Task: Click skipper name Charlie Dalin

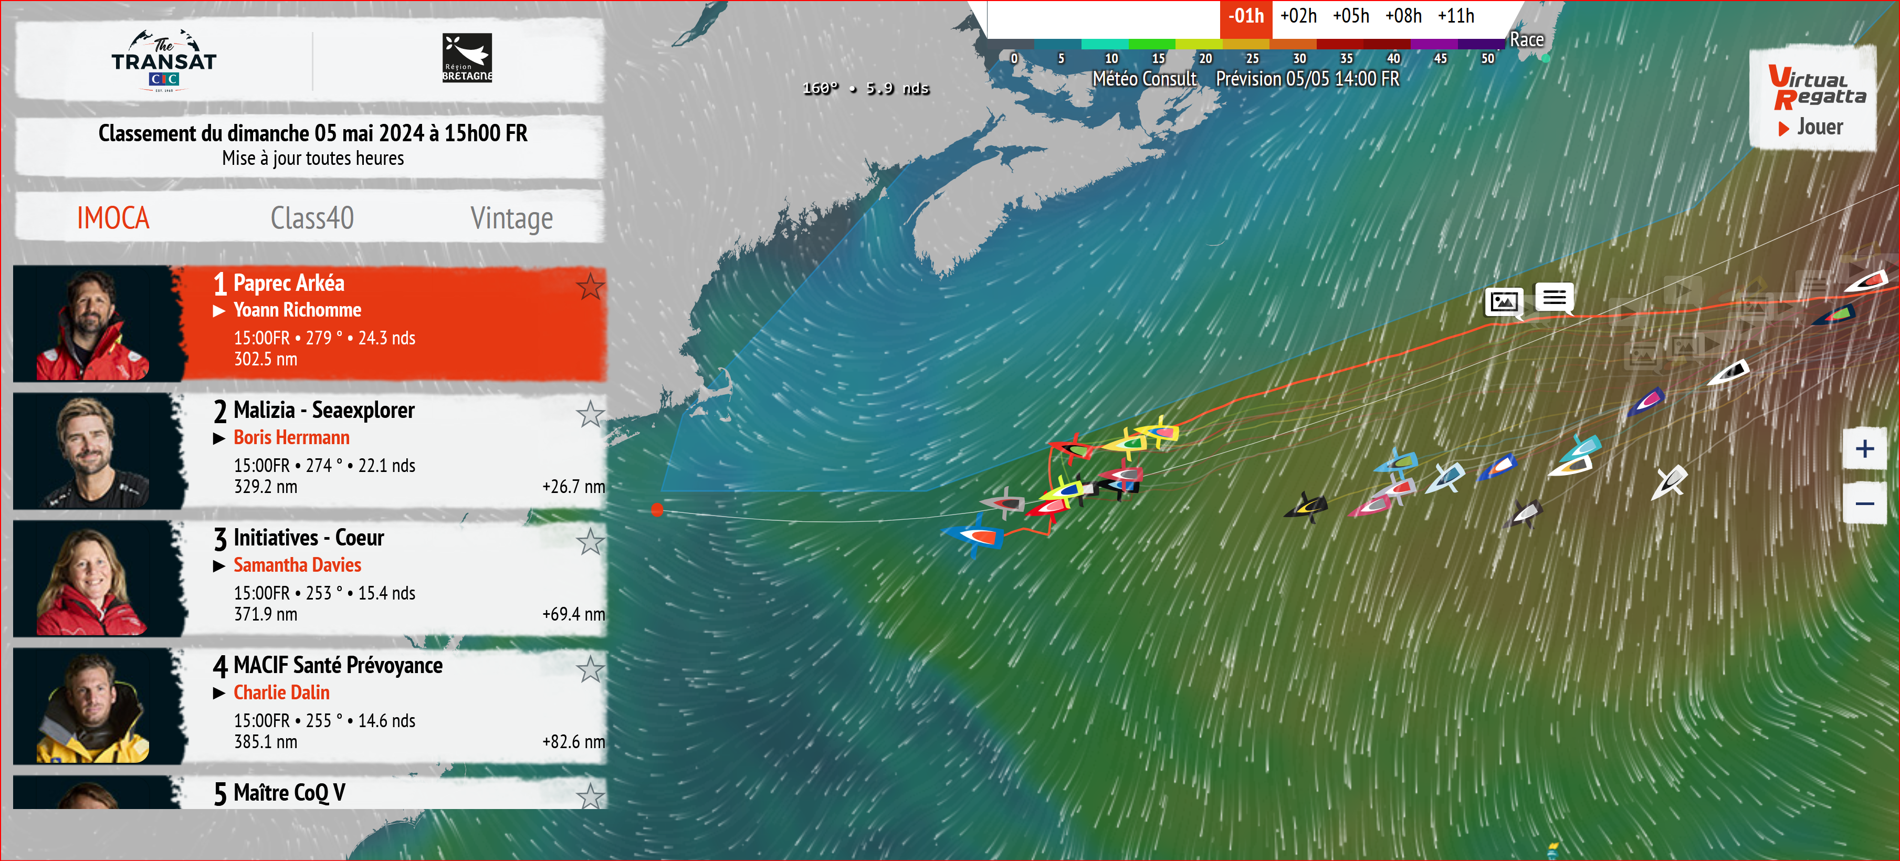Action: (x=281, y=693)
